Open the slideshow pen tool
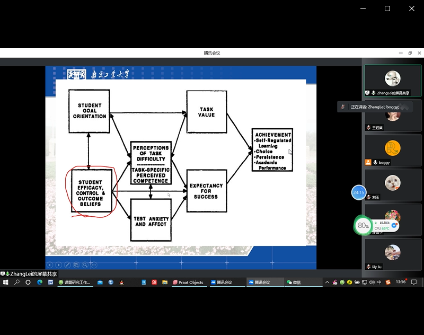The height and width of the screenshot is (335, 424). 67,265
